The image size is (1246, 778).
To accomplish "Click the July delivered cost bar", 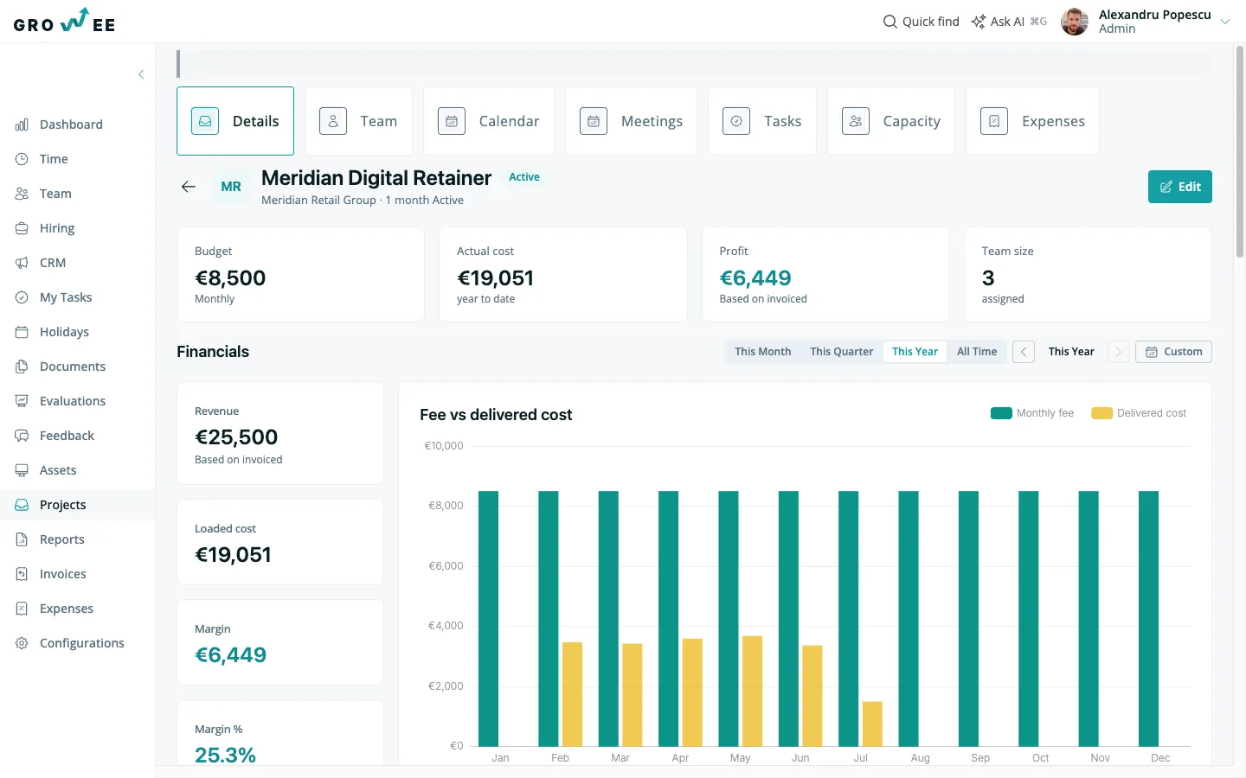I will [x=872, y=724].
